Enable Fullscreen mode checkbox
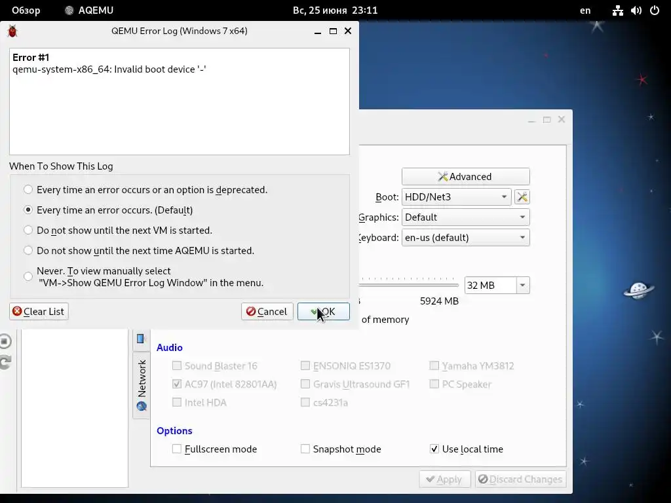671x503 pixels. point(177,449)
